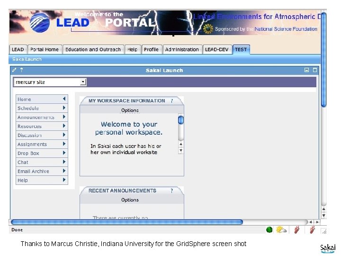Click the first red flame status icon

point(297,229)
